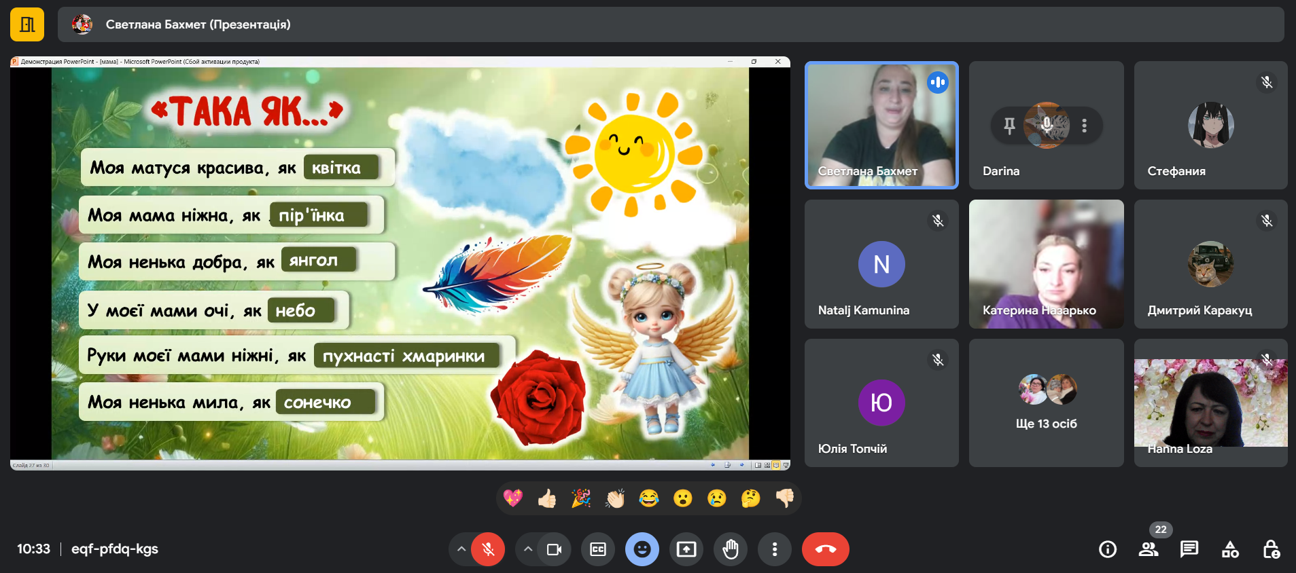The height and width of the screenshot is (573, 1296).
Task: Open more options three-dot menu
Action: [x=775, y=549]
